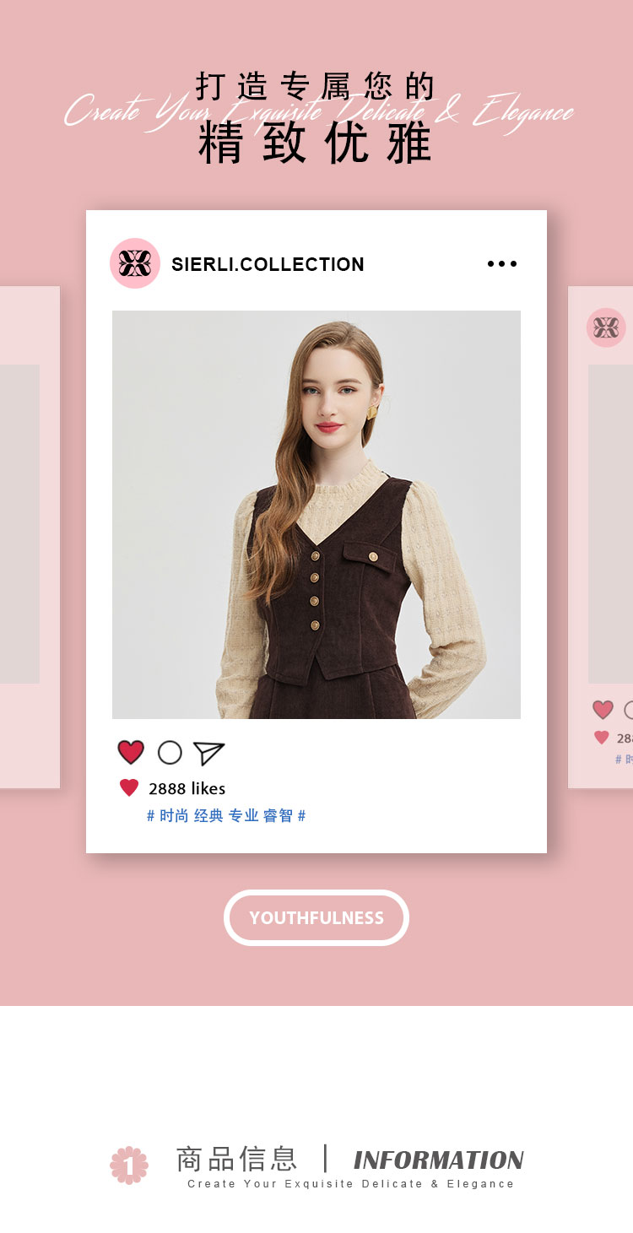The width and height of the screenshot is (633, 1233).
Task: Select the partially visible left post card
Action: (x=30, y=538)
